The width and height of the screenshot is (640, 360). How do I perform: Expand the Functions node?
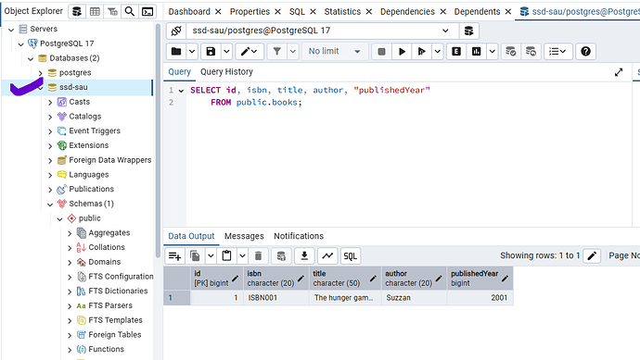pyautogui.click(x=70, y=350)
